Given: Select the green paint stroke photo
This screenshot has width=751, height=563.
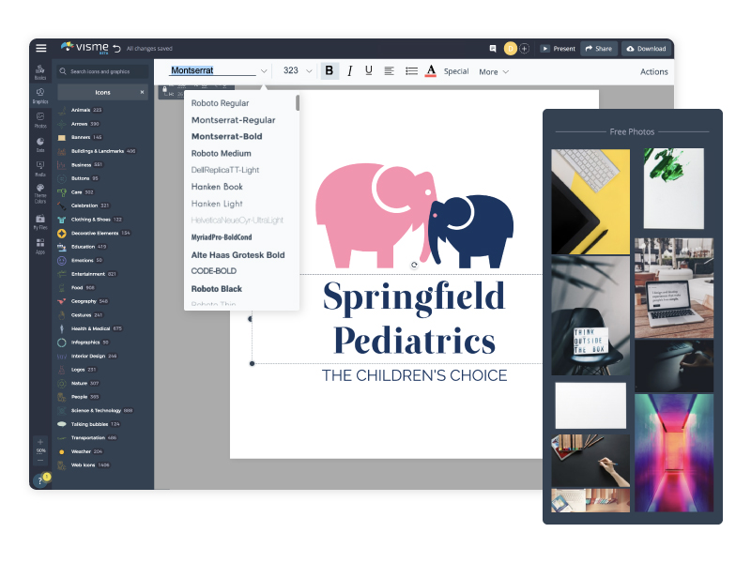Looking at the screenshot, I should [x=674, y=189].
